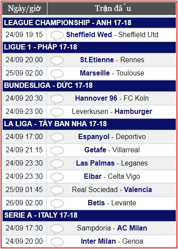Click the Ligue 1 - Pháp 17-18 header
Image resolution: width=178 pixels, height=249 pixels.
tap(89, 47)
